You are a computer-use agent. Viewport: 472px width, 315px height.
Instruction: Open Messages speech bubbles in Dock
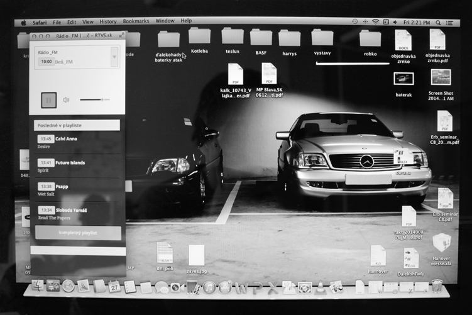click(162, 287)
